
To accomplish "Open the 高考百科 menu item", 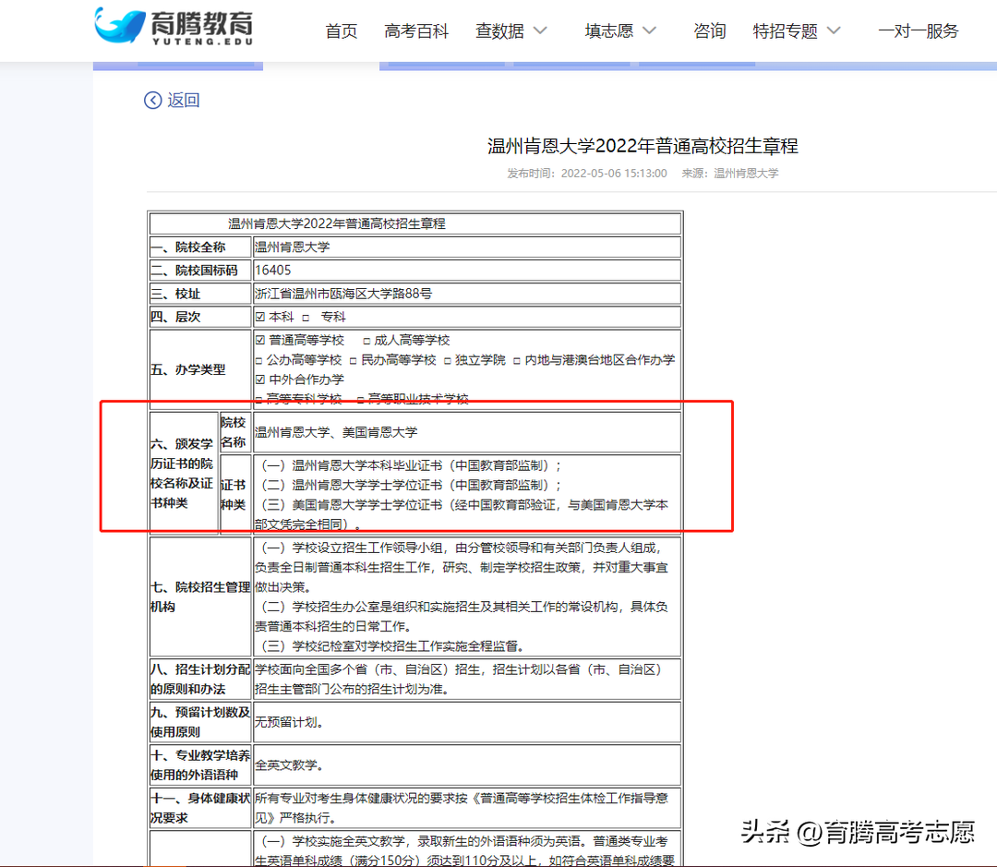I will [416, 30].
